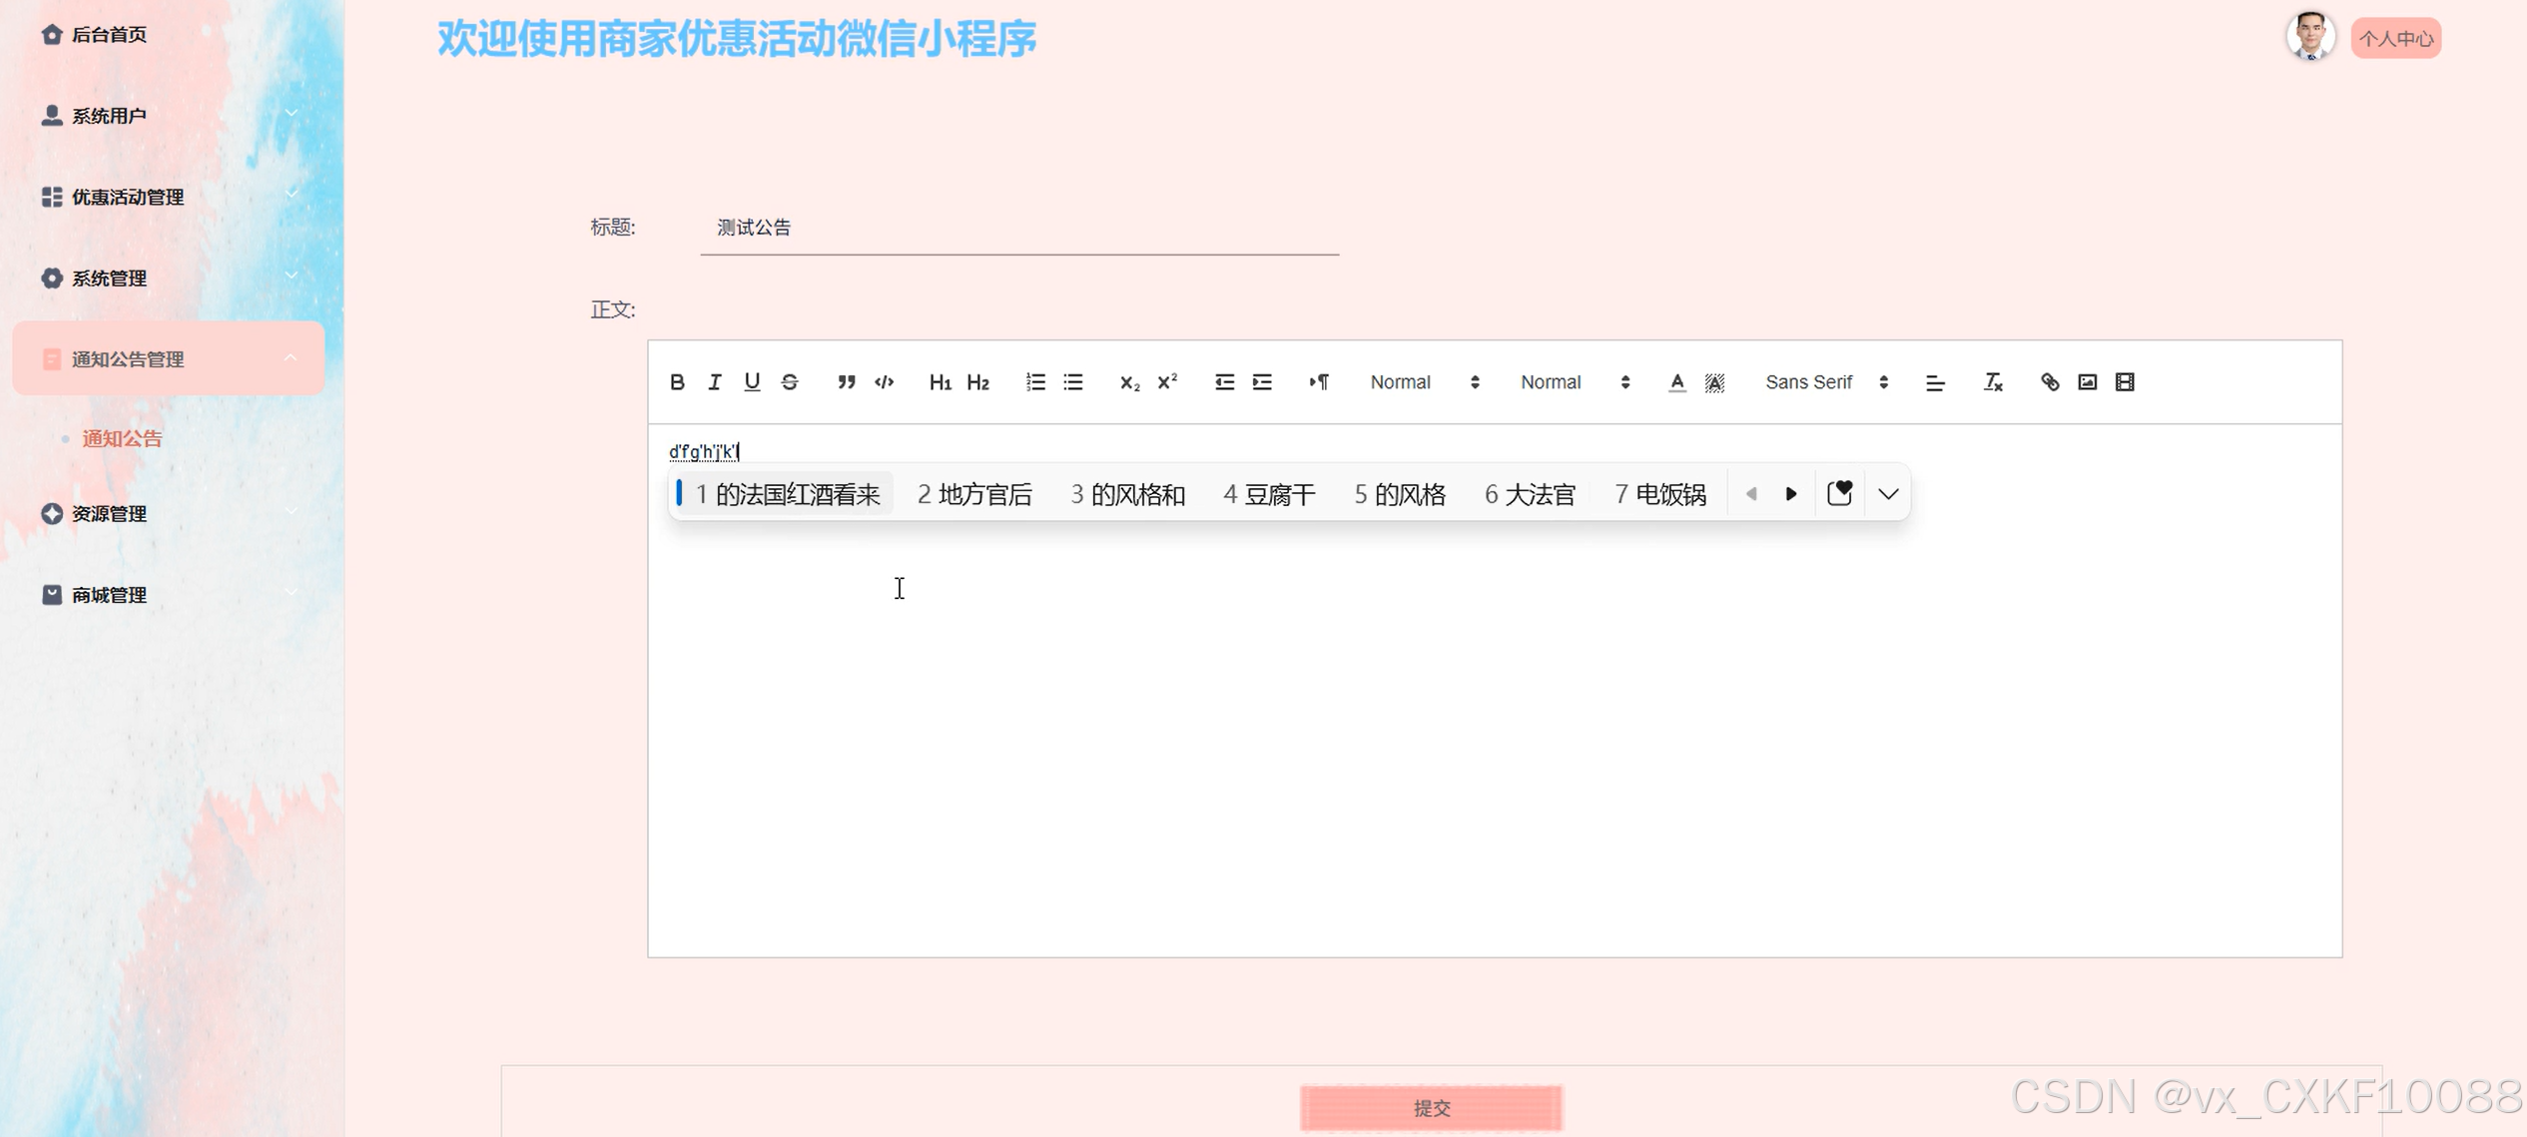Clear text formatting
The width and height of the screenshot is (2527, 1137).
tap(1992, 382)
